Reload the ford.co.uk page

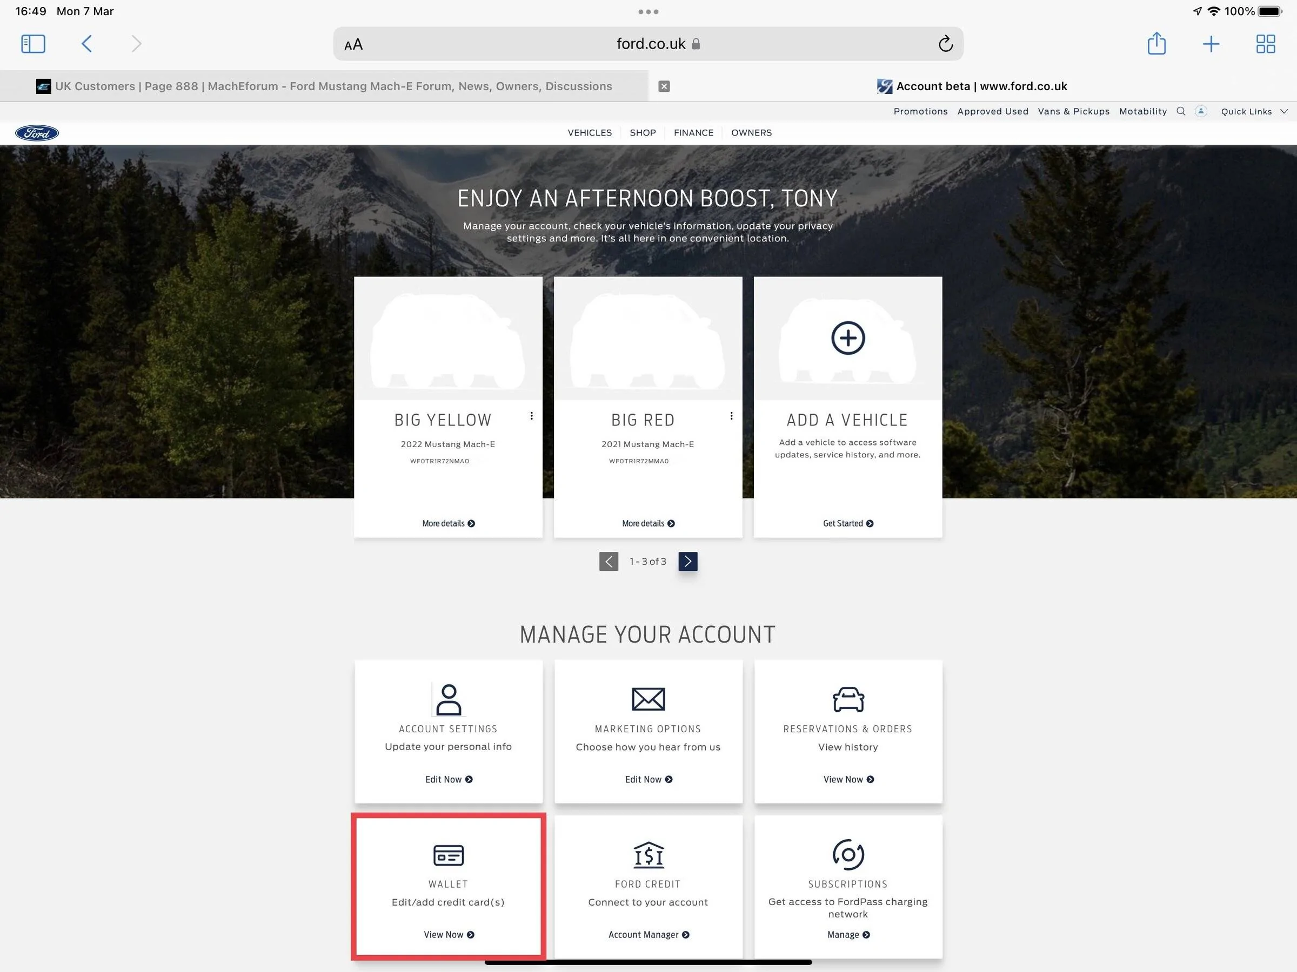point(945,44)
